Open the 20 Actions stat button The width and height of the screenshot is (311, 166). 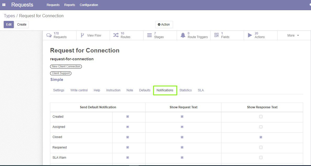pos(261,35)
